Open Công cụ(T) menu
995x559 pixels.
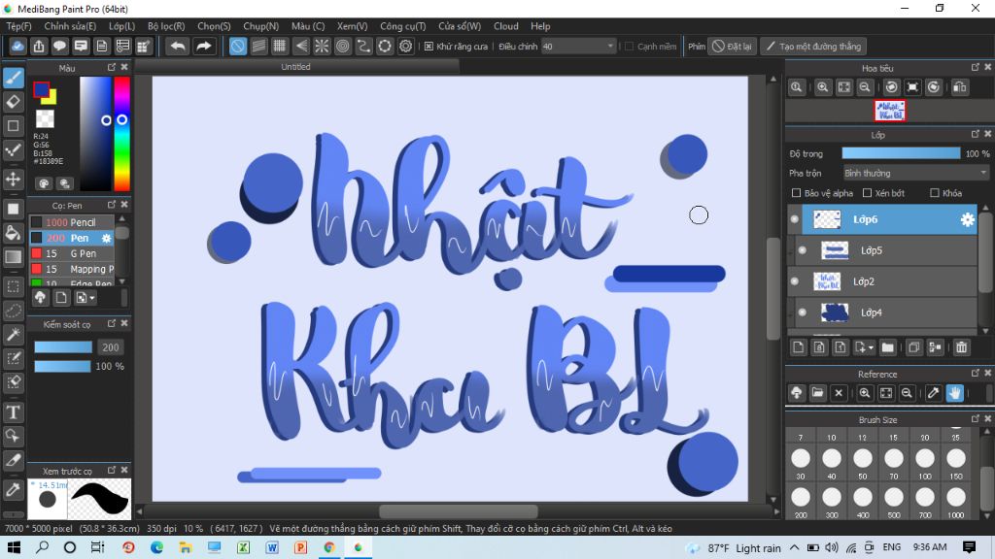pyautogui.click(x=403, y=26)
